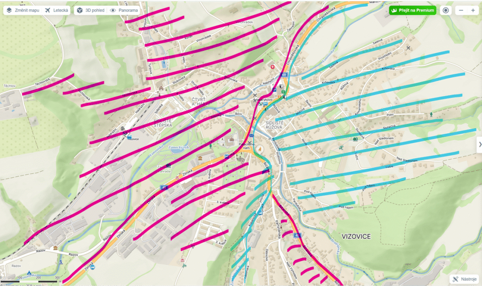This screenshot has height=289, width=482.
Task: Toggle the Letecká aerial view
Action: coord(56,10)
